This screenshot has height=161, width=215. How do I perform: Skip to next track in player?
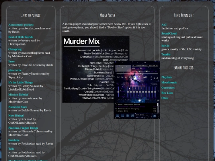click(134, 77)
